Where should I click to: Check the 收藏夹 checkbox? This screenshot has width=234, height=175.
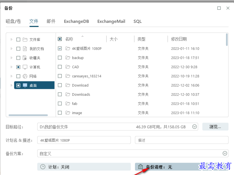click(x=18, y=58)
